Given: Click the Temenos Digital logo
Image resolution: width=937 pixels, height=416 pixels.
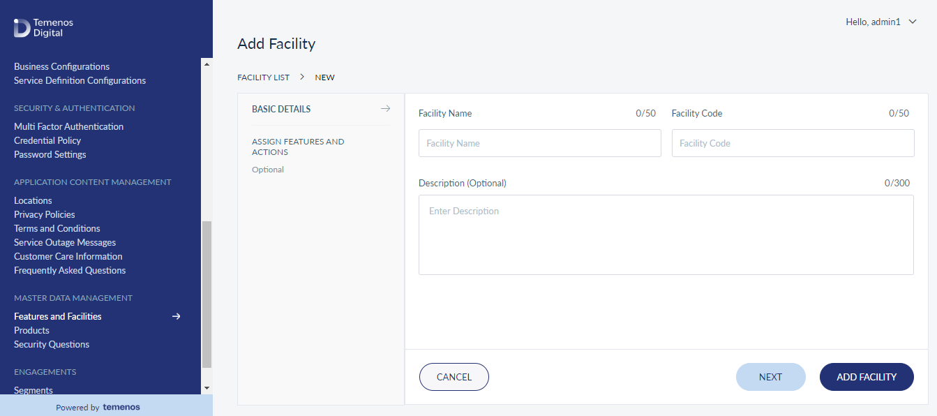Looking at the screenshot, I should point(43,28).
